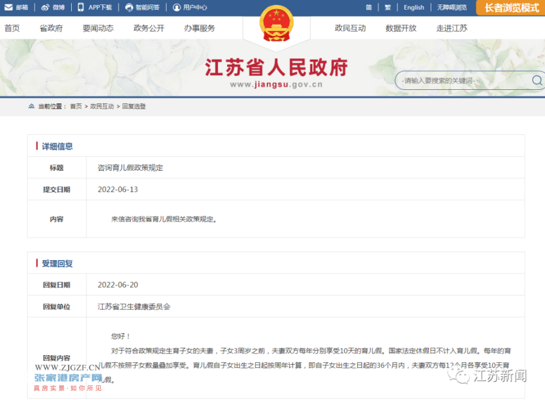Open the 智能问答 assistant icon

click(129, 7)
